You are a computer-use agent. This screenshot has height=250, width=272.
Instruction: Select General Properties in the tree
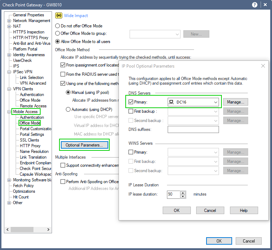point(28,15)
